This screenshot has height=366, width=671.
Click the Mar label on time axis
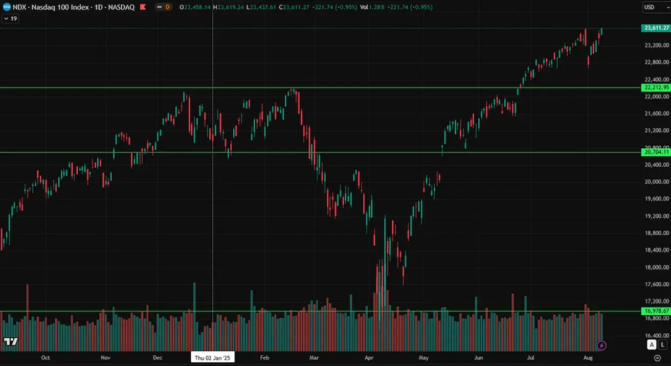coord(314,358)
